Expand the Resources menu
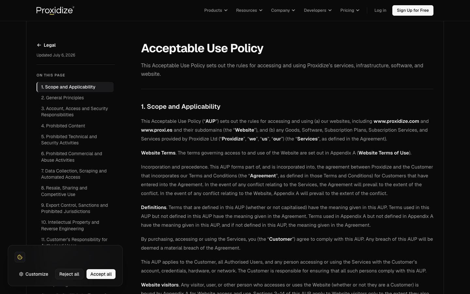 tap(249, 10)
